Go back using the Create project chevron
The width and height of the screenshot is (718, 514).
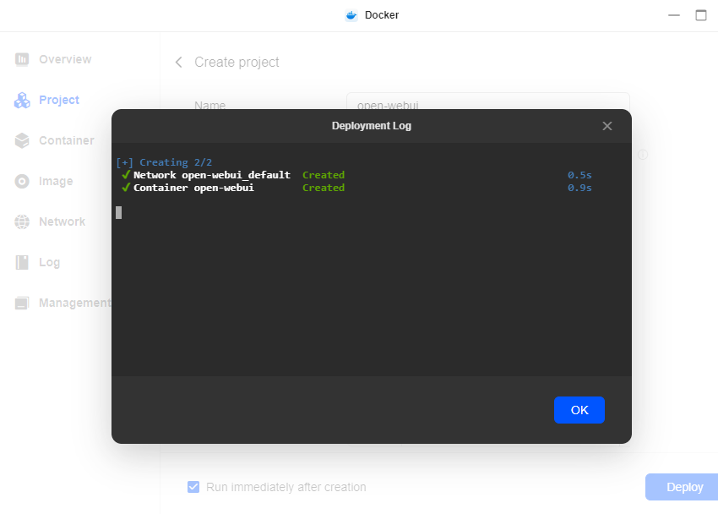click(x=178, y=63)
